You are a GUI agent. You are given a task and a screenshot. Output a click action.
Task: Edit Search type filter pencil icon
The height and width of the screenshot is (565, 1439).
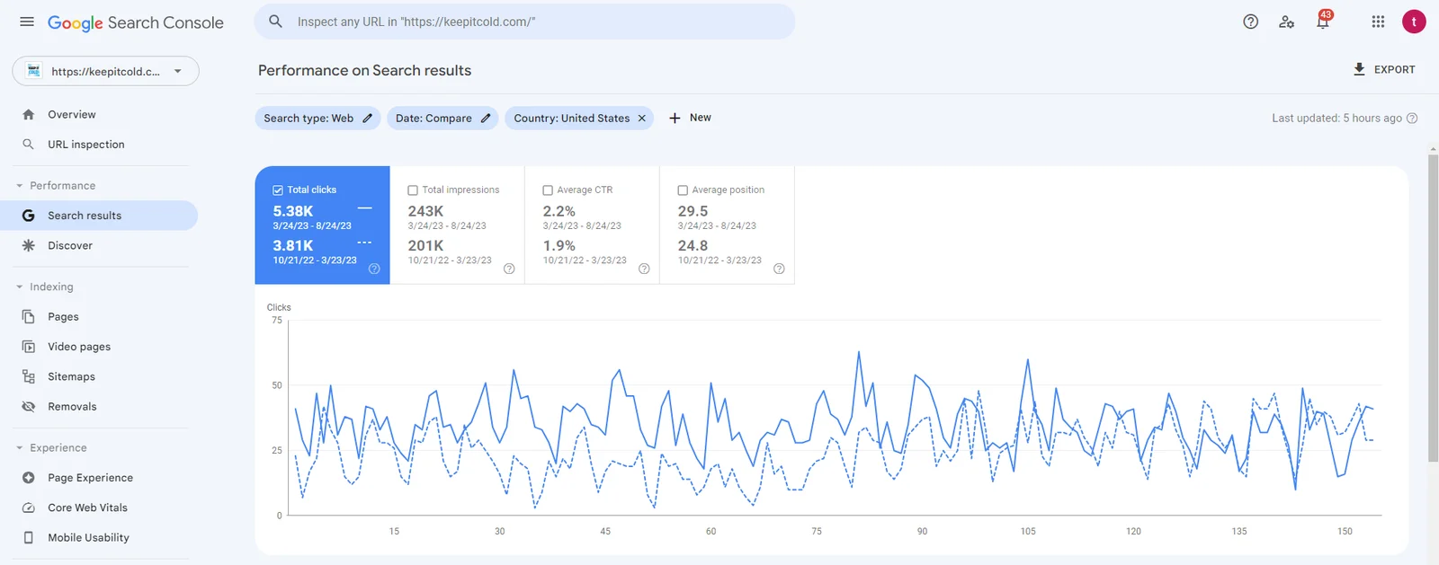click(367, 118)
